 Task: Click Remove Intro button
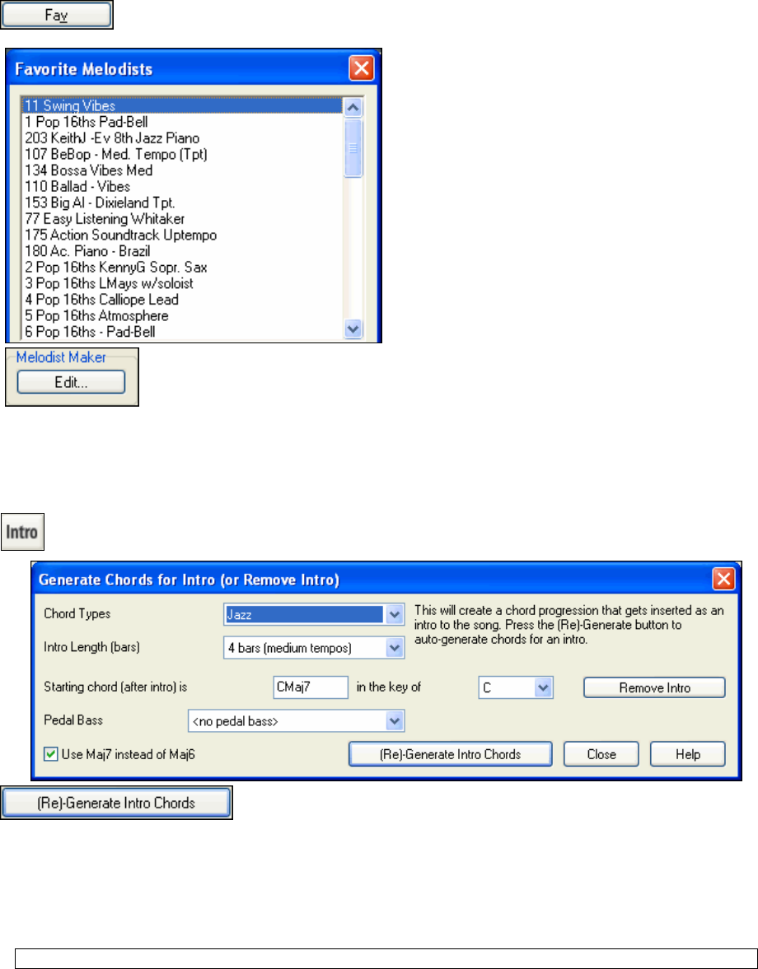coord(654,687)
